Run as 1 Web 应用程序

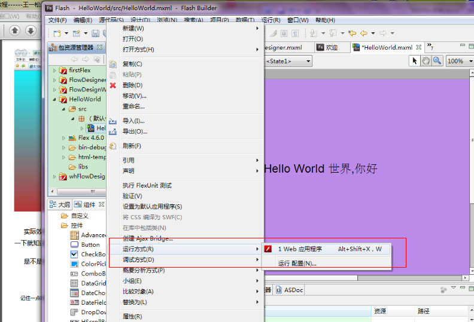tap(327, 249)
